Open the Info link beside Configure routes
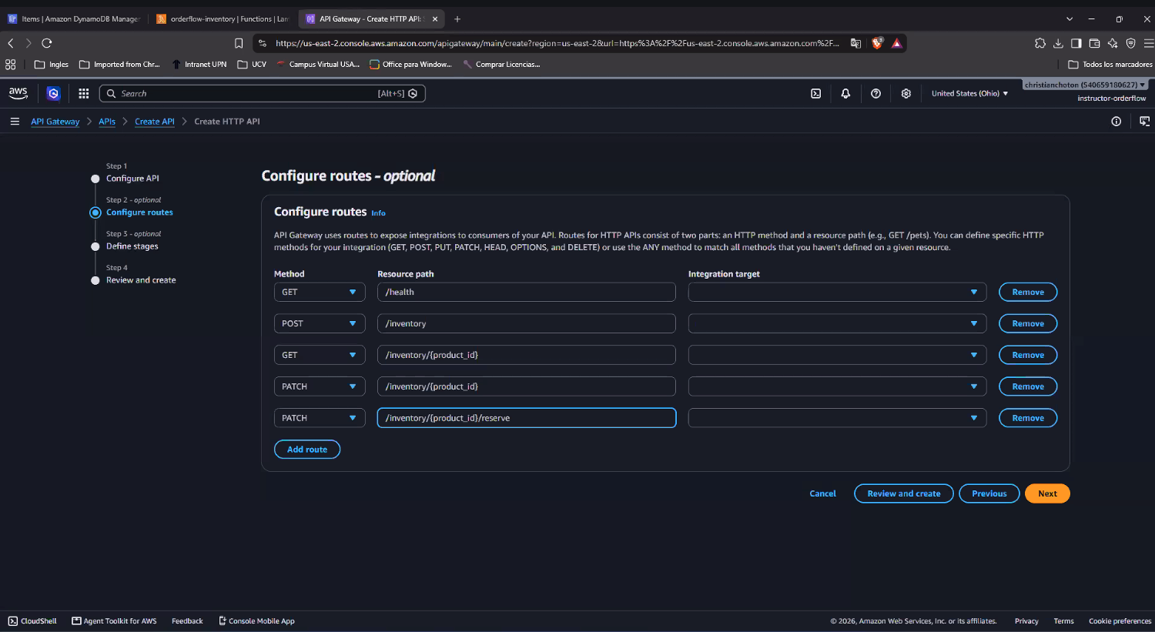Viewport: 1155px width, 632px height. [378, 213]
